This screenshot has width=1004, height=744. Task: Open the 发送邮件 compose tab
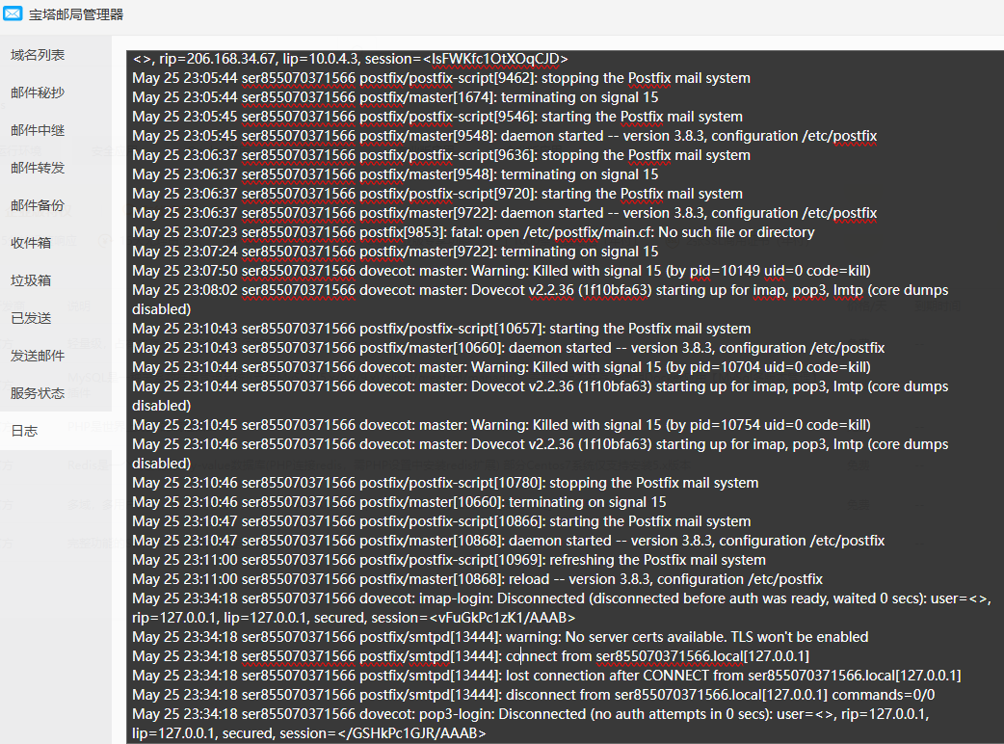38,356
